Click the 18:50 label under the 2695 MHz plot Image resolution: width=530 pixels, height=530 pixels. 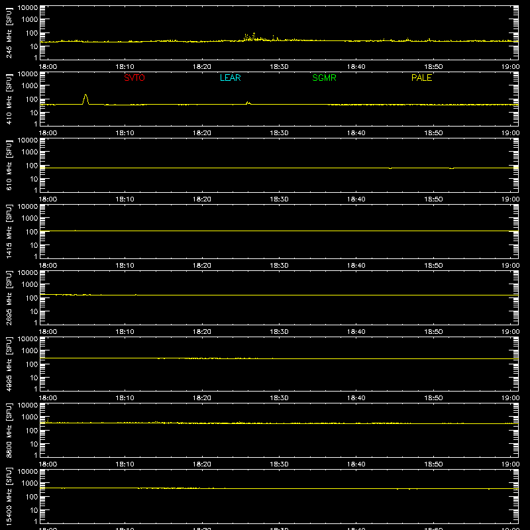[433, 332]
